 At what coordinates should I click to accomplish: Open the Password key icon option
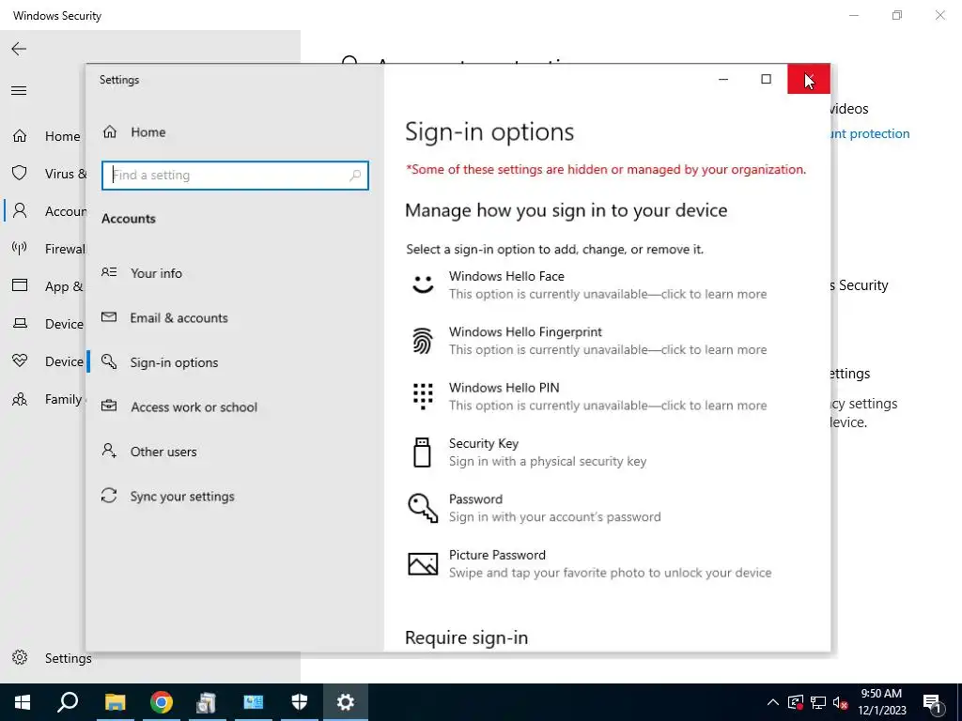point(423,508)
